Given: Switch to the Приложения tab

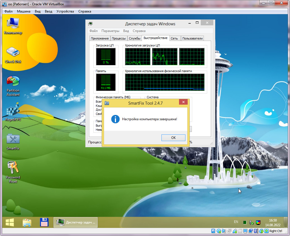Looking at the screenshot, I should click(x=100, y=38).
